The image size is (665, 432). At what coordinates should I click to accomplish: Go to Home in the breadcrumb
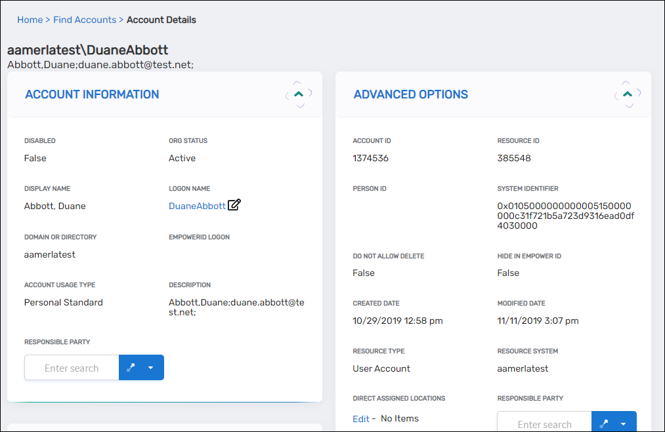click(30, 20)
